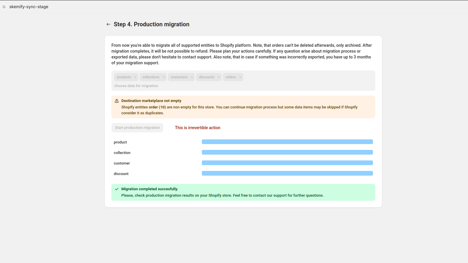Remove the orders tag
Image resolution: width=468 pixels, height=263 pixels.
click(x=240, y=77)
